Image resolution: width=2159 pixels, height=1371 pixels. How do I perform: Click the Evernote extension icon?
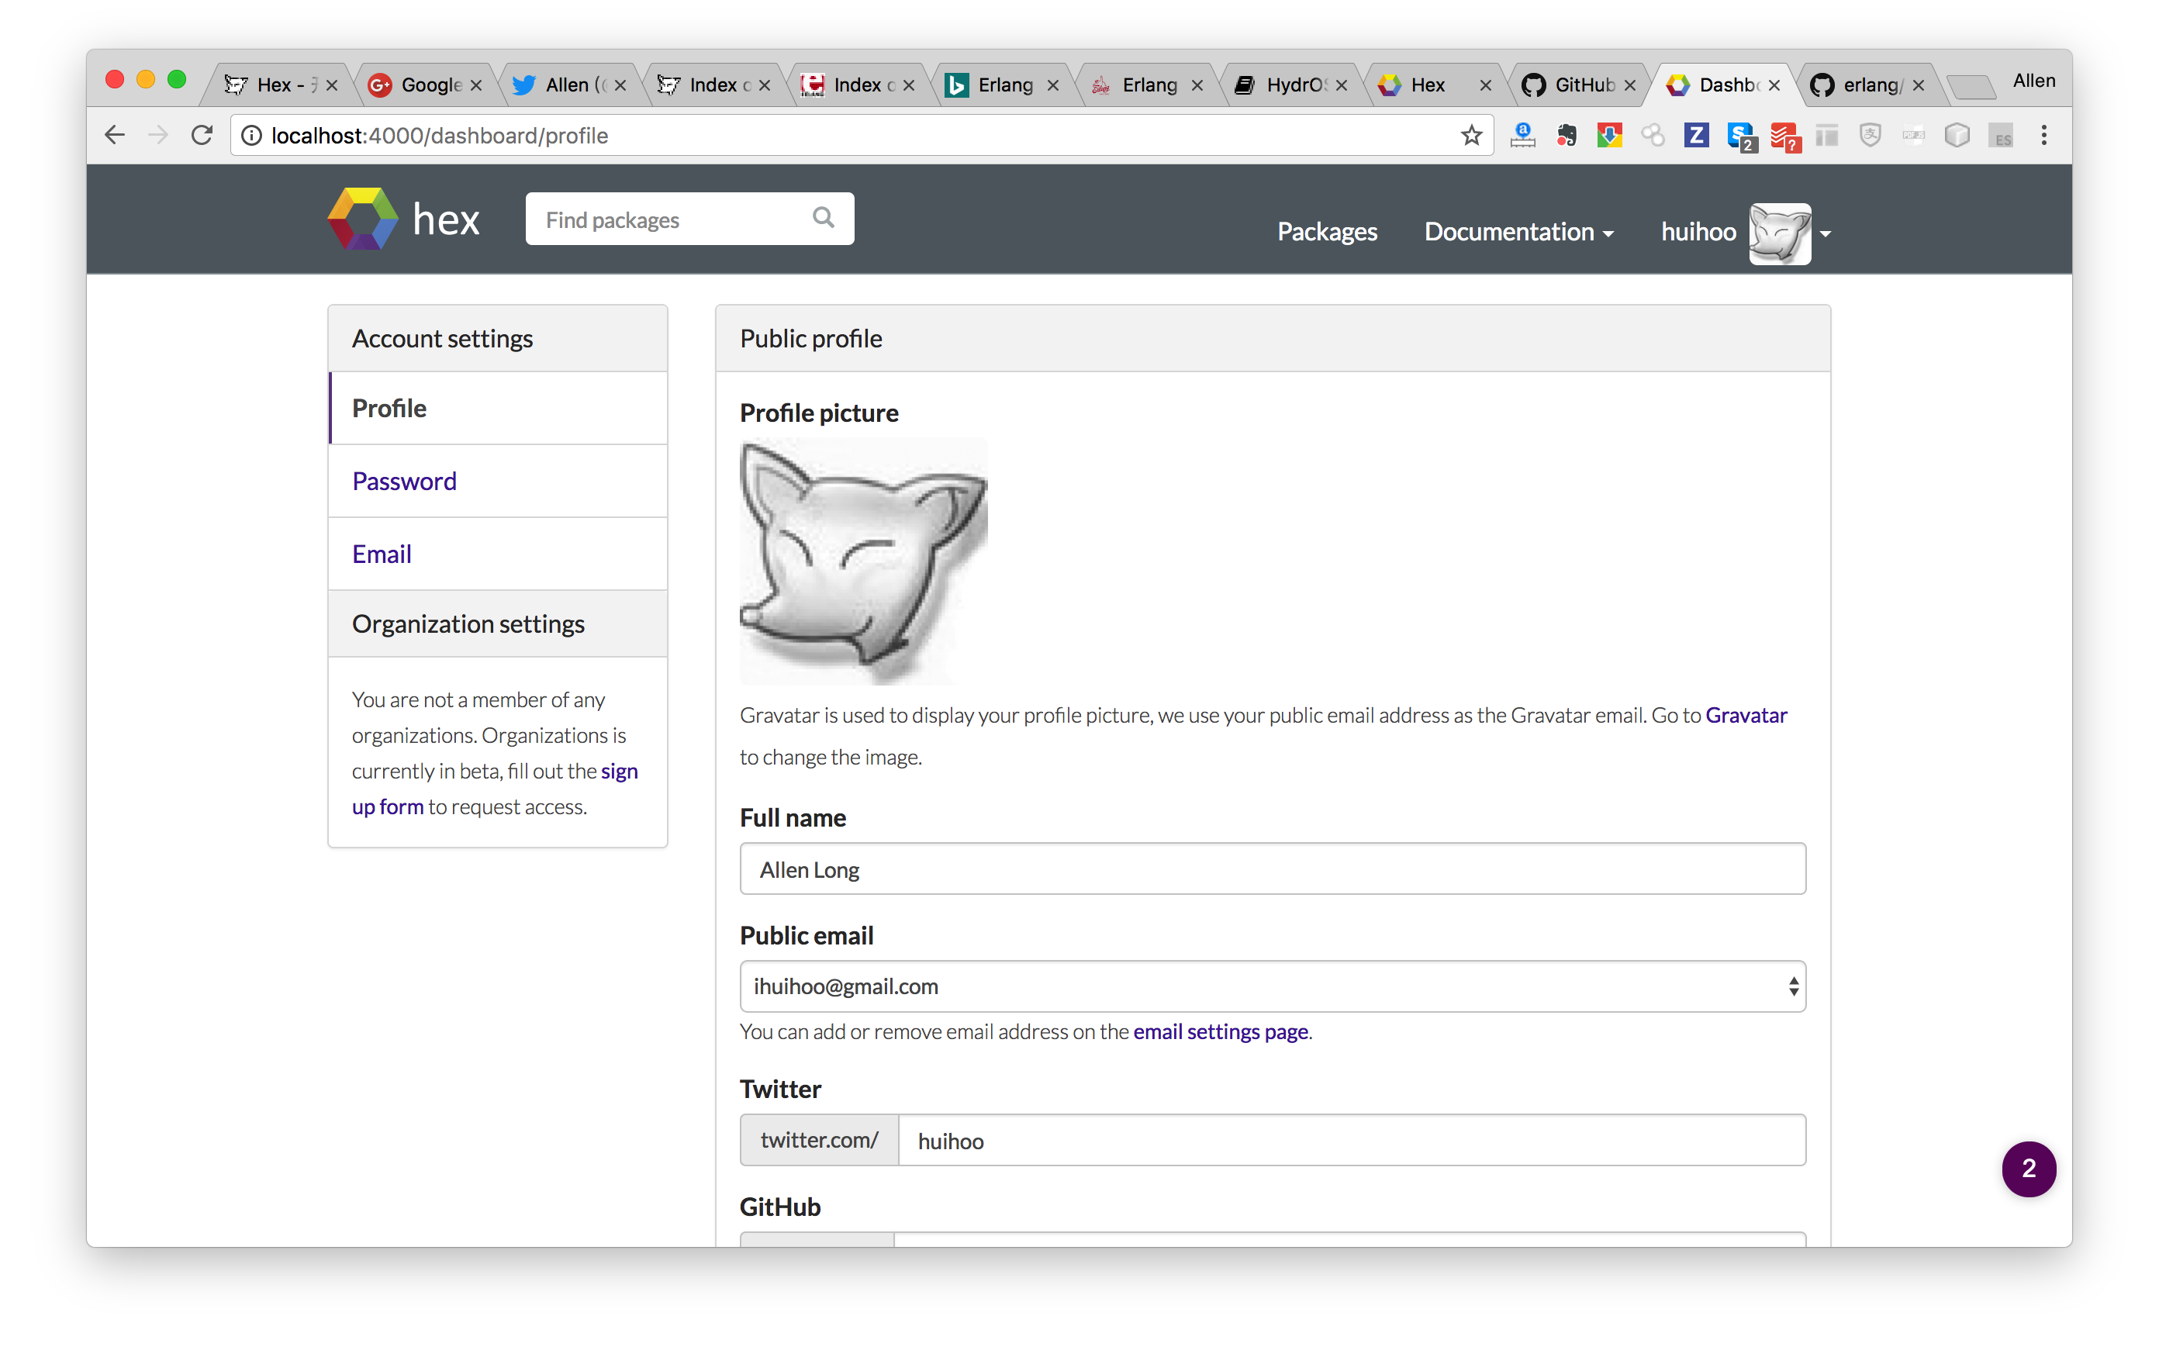(1566, 136)
